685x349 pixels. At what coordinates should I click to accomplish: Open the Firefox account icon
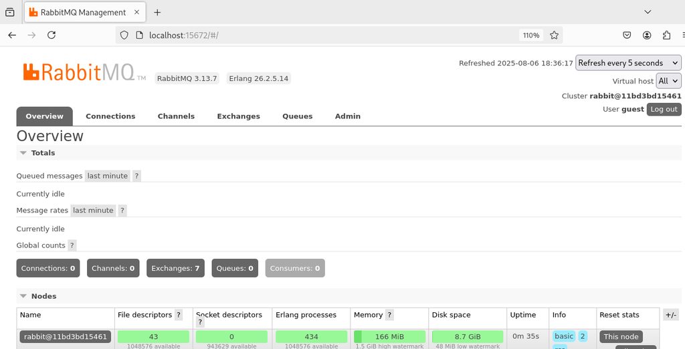point(647,35)
